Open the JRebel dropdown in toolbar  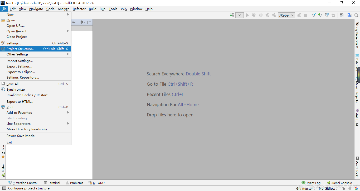tap(286, 15)
